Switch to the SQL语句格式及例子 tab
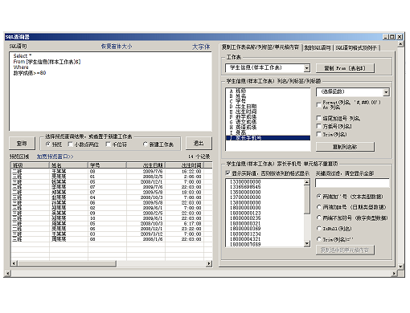 tap(356, 48)
